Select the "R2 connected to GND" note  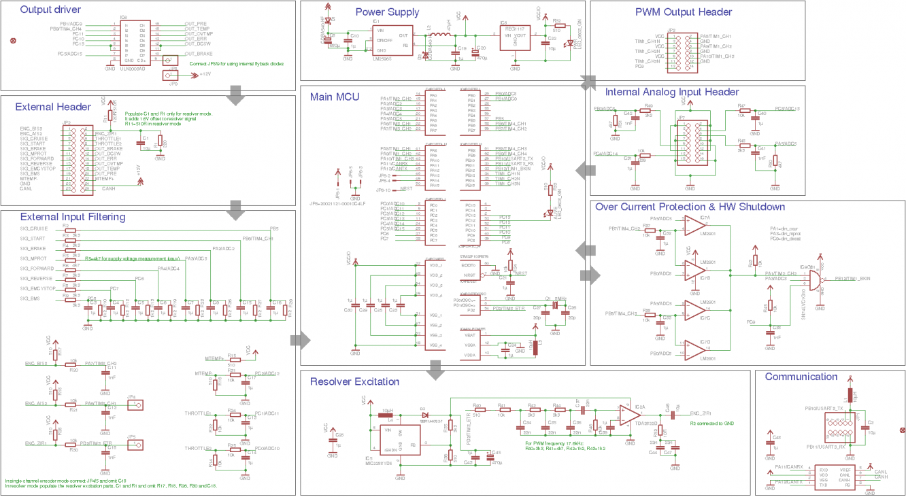[x=712, y=424]
